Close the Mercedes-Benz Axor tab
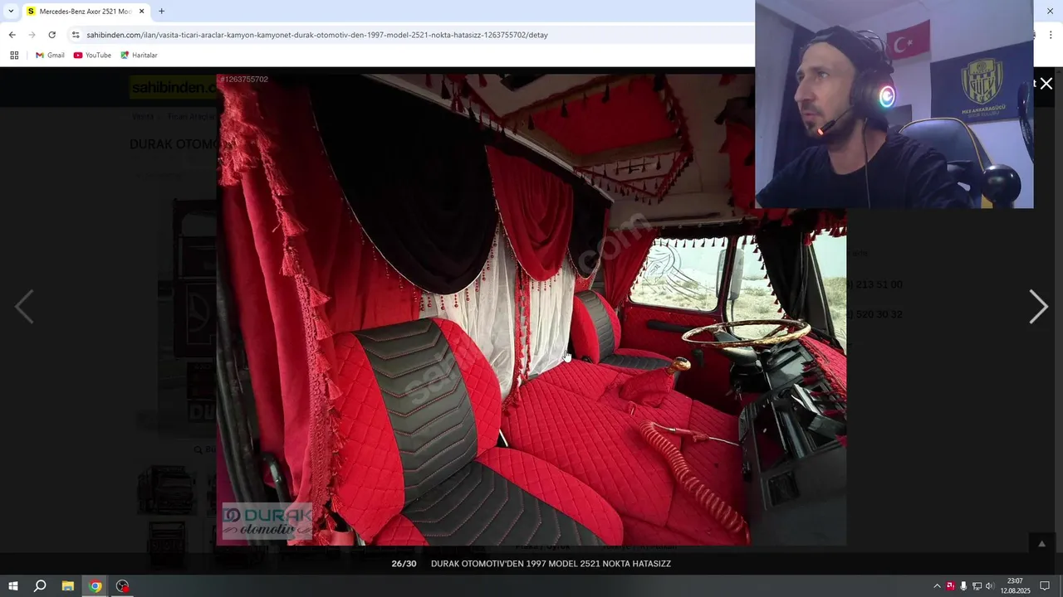Screen dimensions: 1063x597 tap(141, 12)
